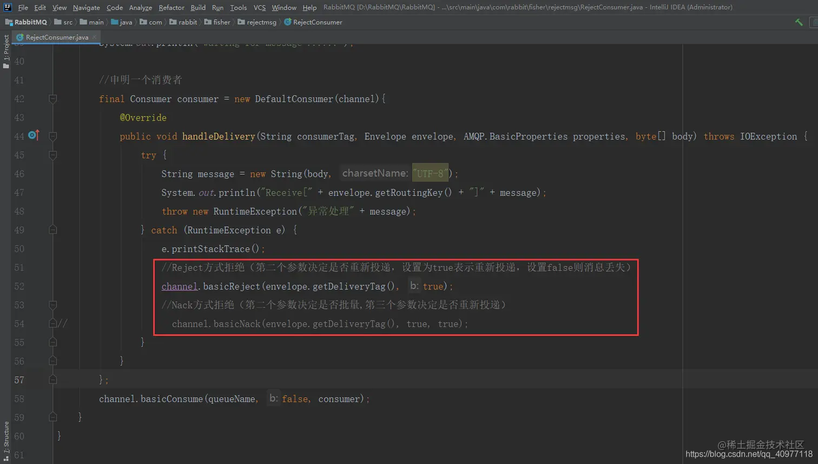Click DefaultConsumer constructor call
The image size is (818, 464).
click(295, 99)
